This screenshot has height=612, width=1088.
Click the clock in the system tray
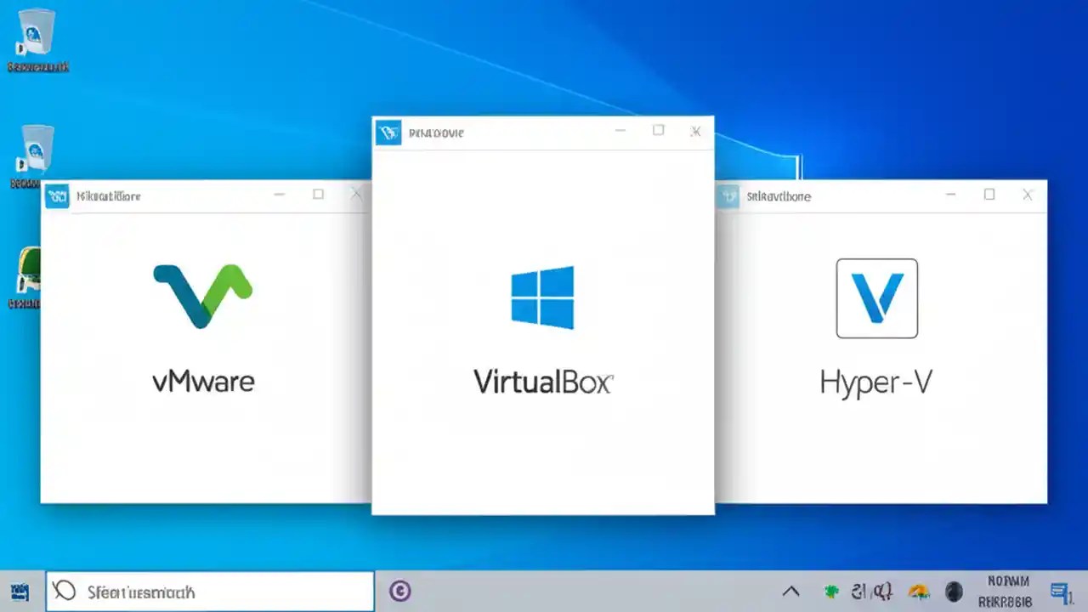pyautogui.click(x=1007, y=590)
